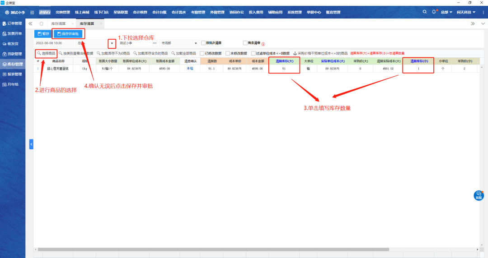Open the 客服 customer service floating icon

tap(479, 195)
